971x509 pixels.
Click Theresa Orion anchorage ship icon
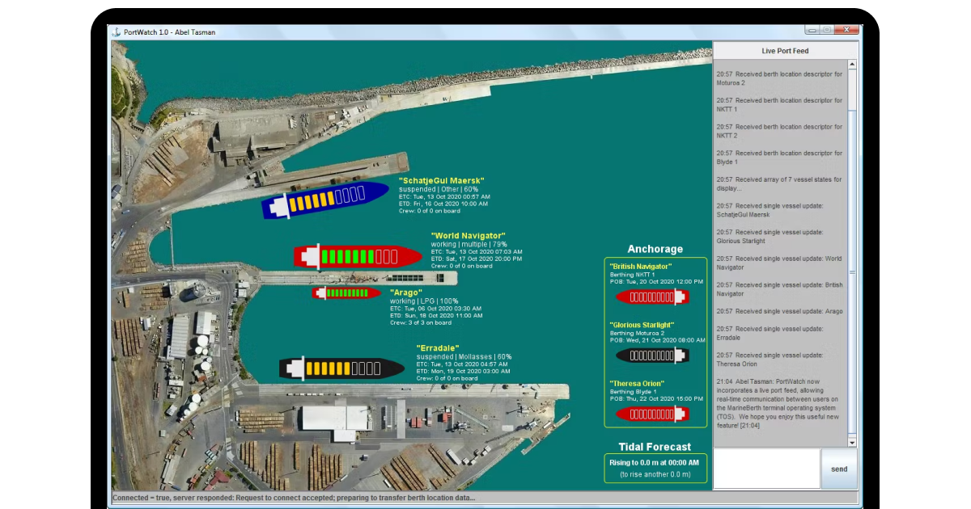(x=653, y=414)
